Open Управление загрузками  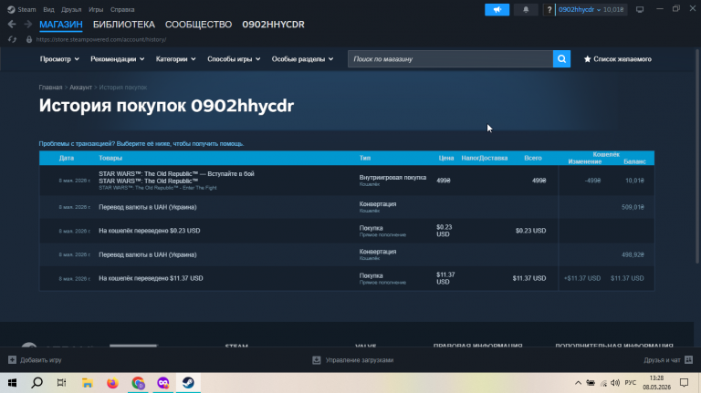(x=352, y=360)
